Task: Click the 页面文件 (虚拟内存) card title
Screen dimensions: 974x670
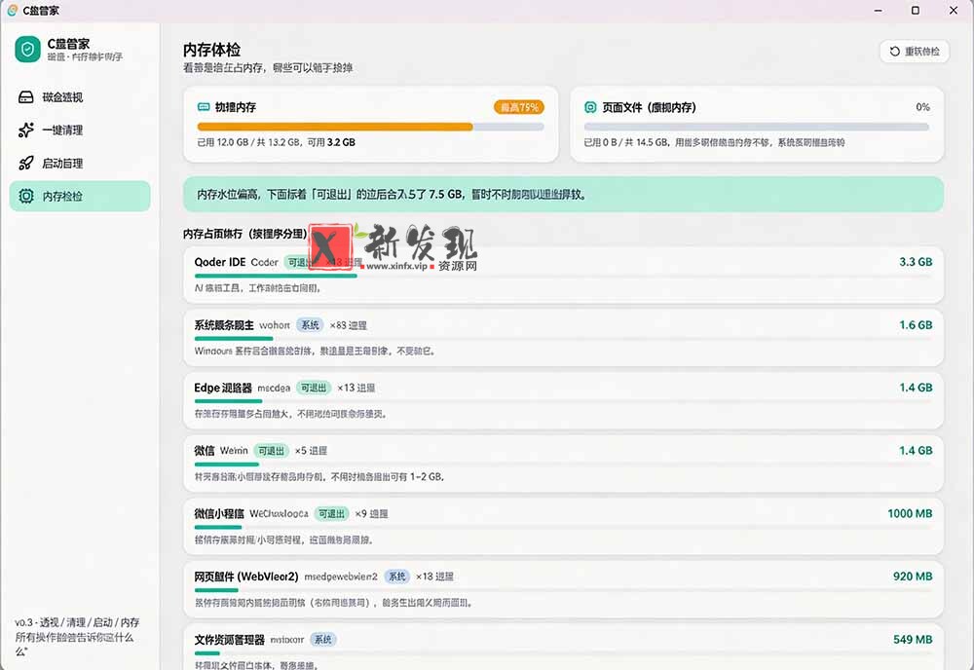Action: 649,107
